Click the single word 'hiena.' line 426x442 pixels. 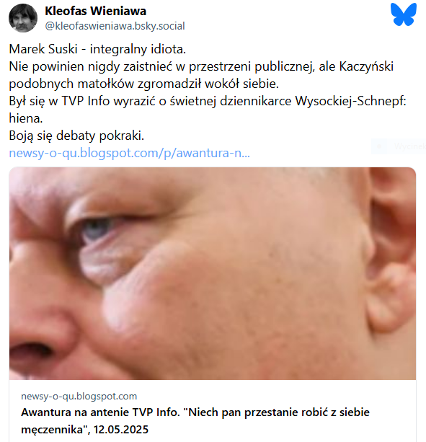tap(26, 118)
